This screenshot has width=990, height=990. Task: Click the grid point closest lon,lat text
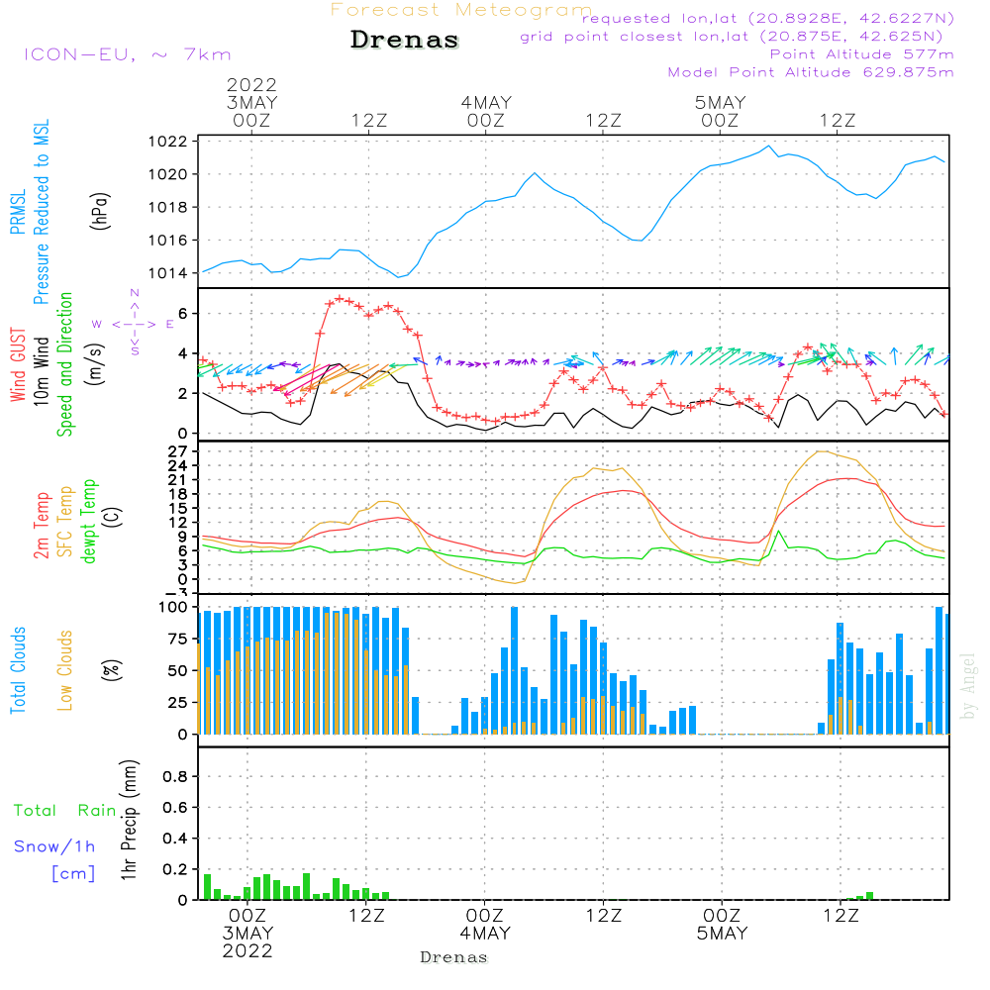coord(738,37)
